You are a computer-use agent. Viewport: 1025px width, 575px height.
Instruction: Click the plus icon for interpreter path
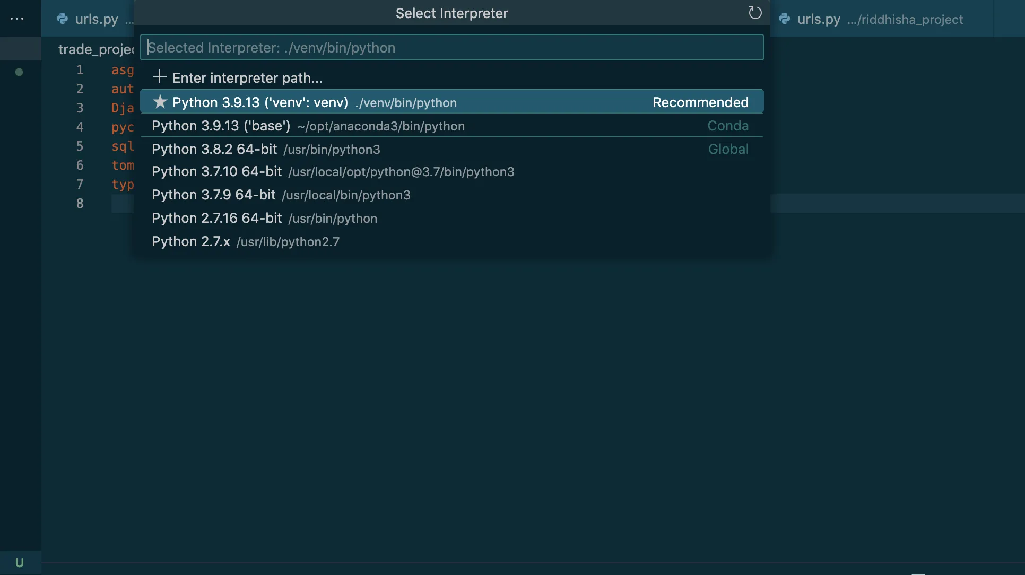(x=159, y=77)
